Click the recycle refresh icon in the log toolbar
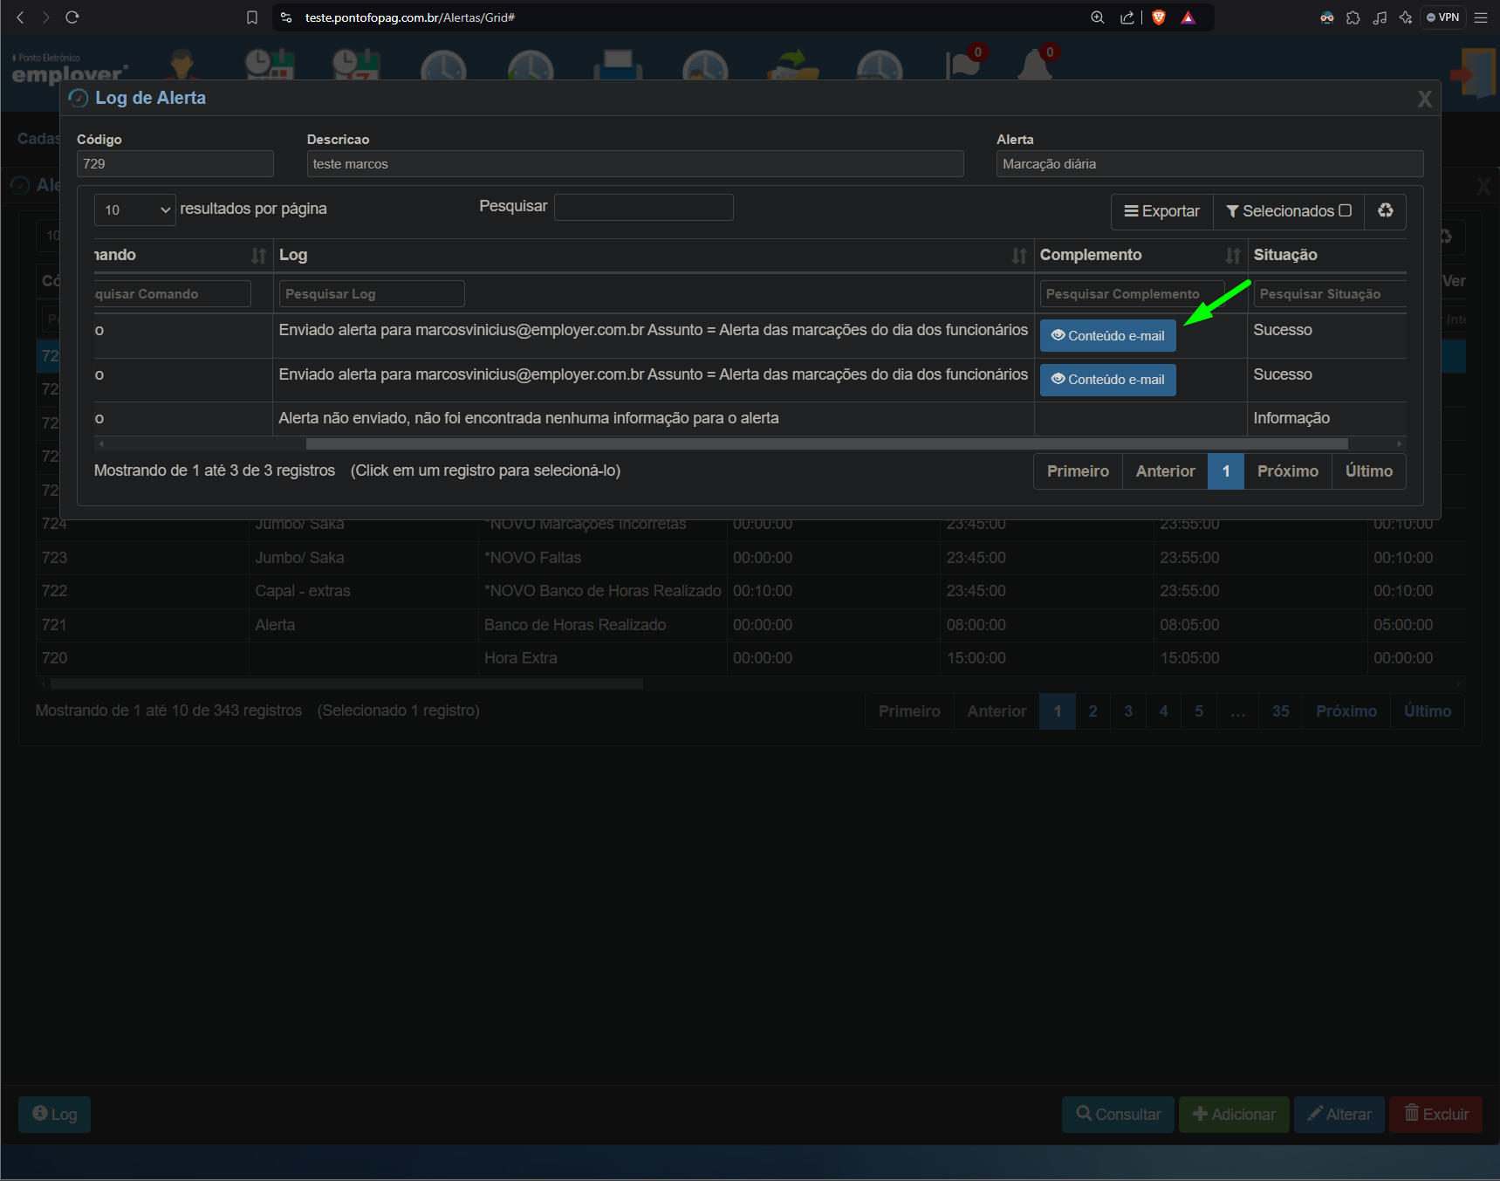The width and height of the screenshot is (1500, 1181). pos(1385,210)
